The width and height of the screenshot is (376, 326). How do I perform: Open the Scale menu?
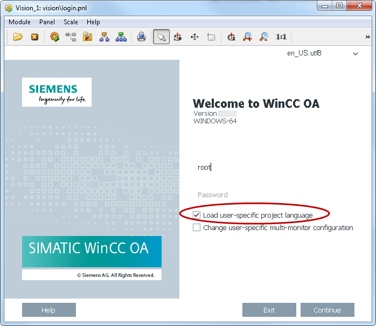tap(71, 22)
